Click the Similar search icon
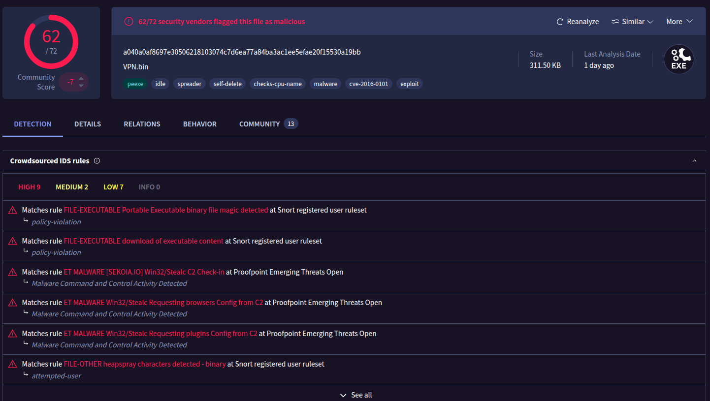This screenshot has height=401, width=710. click(x=615, y=22)
